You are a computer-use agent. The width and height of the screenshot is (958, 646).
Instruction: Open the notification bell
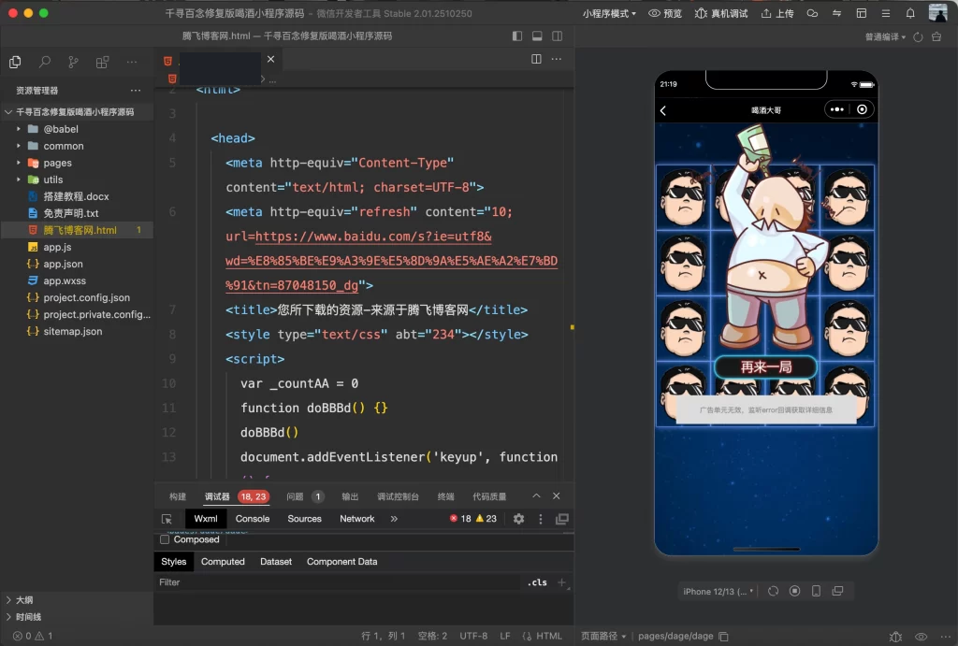pos(908,13)
